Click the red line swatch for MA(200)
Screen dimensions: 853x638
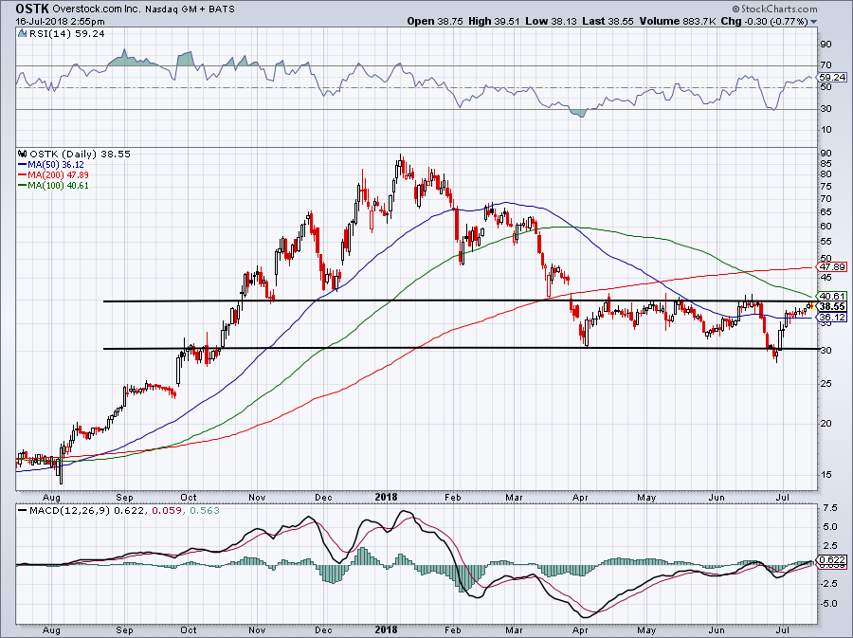click(x=22, y=175)
